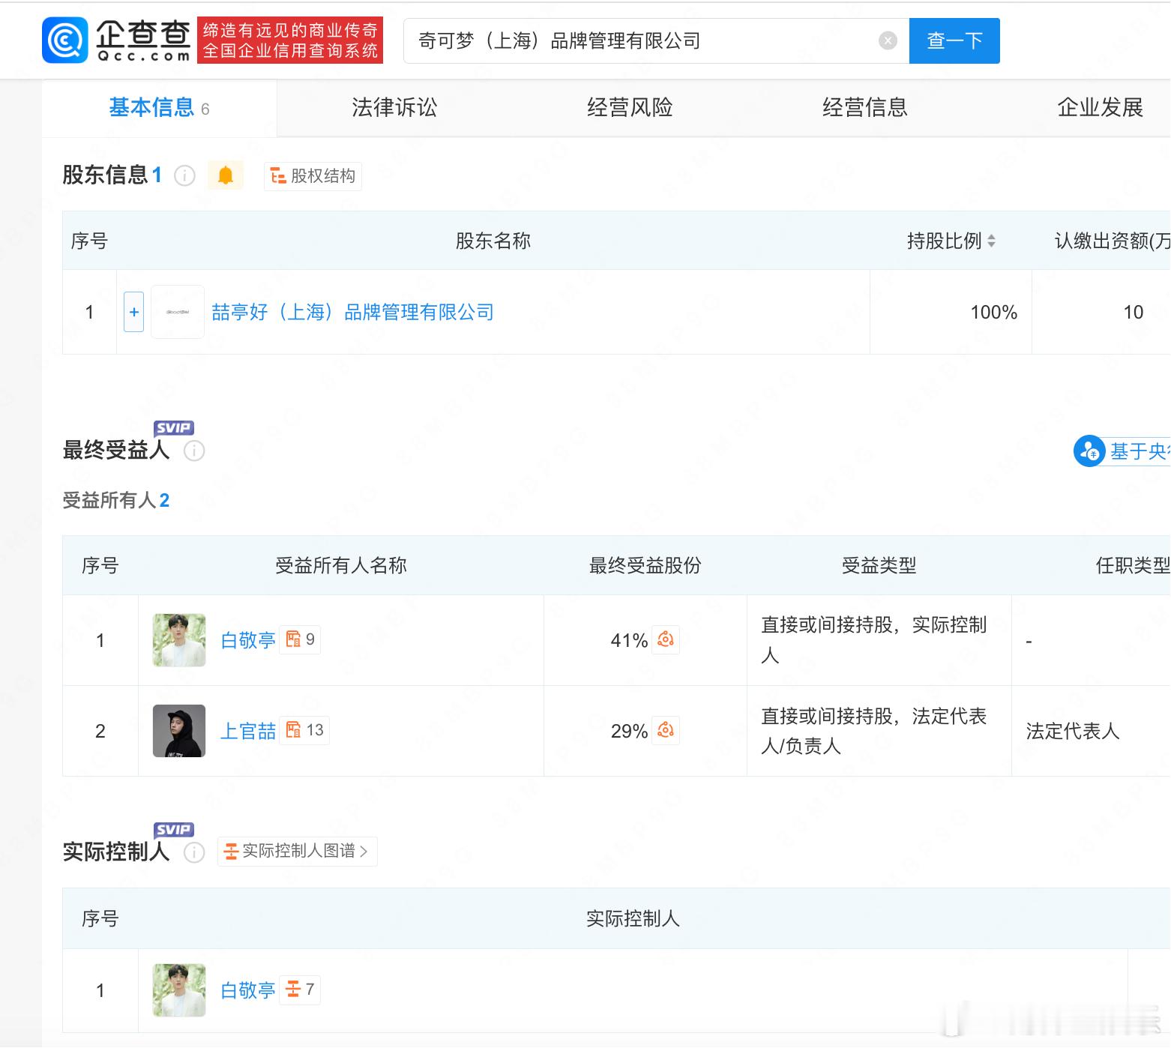This screenshot has height=1048, width=1171.
Task: Open the 股权结构 button
Action: click(x=313, y=176)
